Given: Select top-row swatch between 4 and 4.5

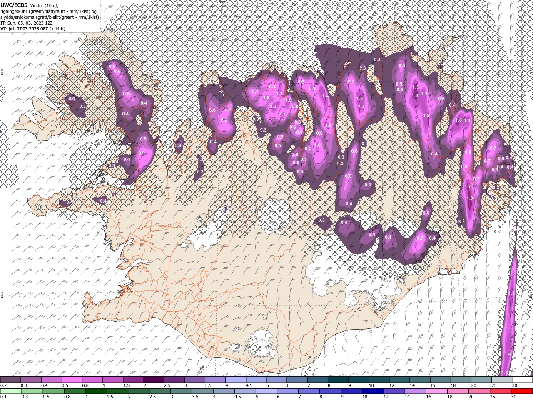Looking at the screenshot, I should (236, 380).
